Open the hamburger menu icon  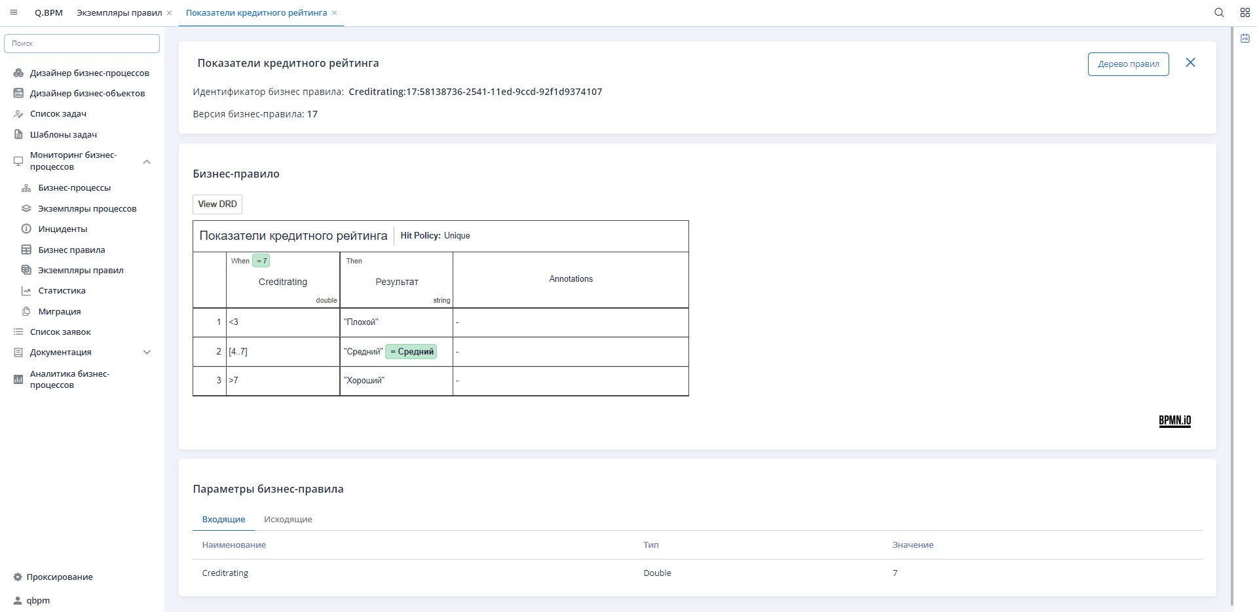coord(14,12)
